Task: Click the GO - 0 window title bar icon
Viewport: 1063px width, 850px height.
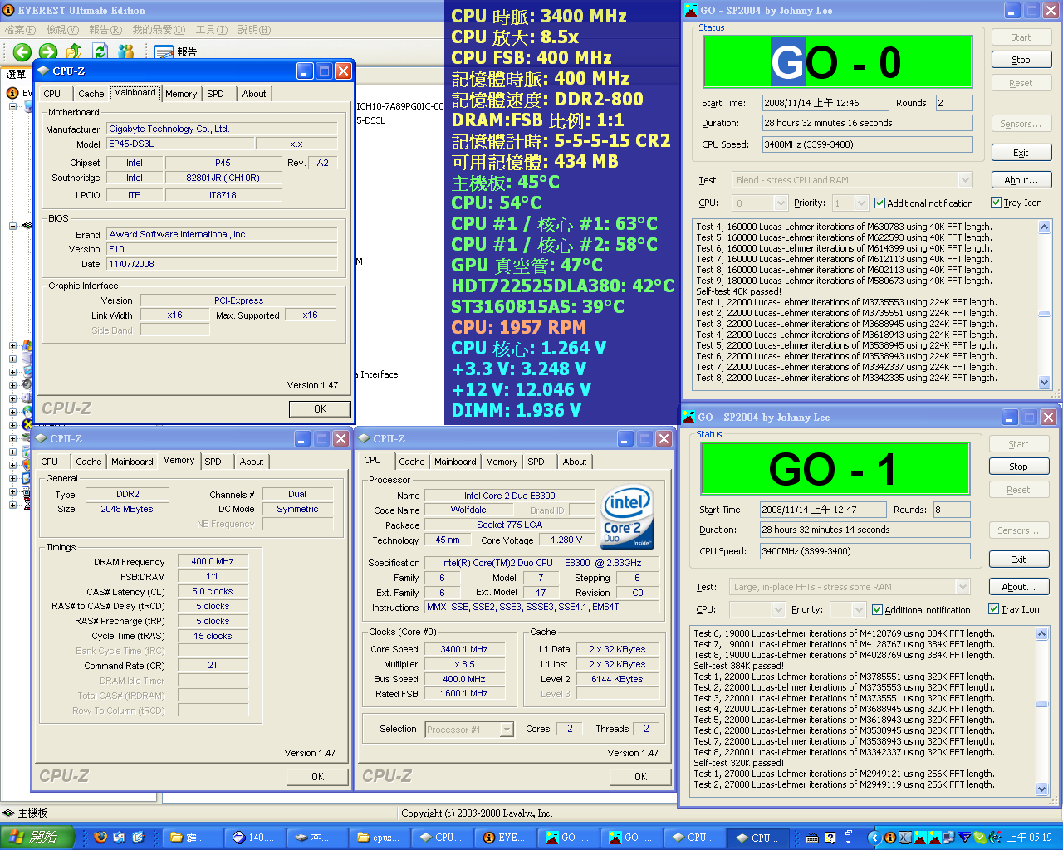Action: (x=690, y=11)
